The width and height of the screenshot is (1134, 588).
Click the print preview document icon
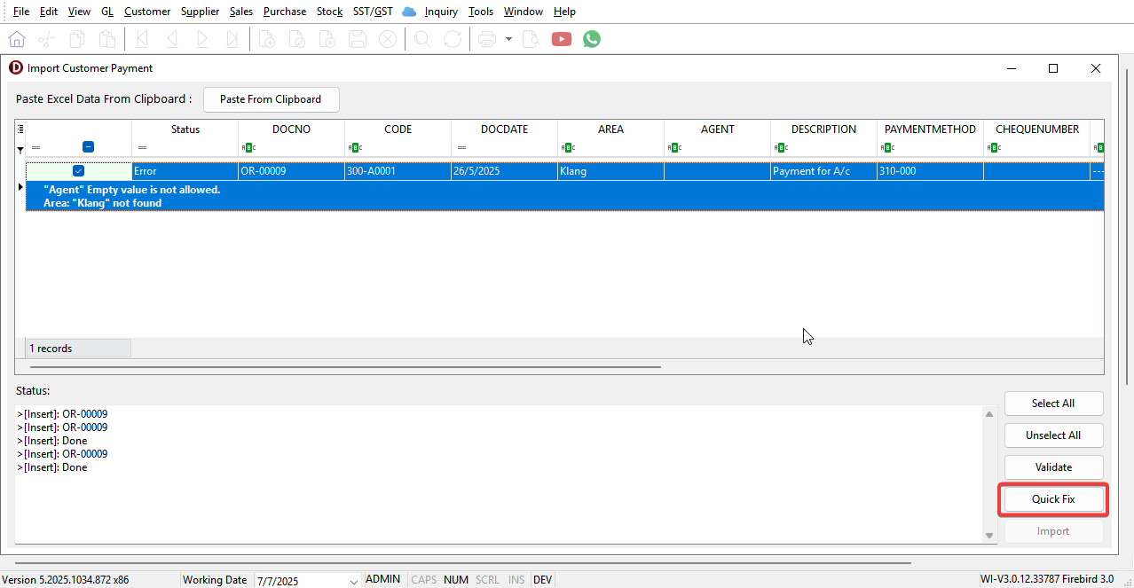pyautogui.click(x=531, y=39)
